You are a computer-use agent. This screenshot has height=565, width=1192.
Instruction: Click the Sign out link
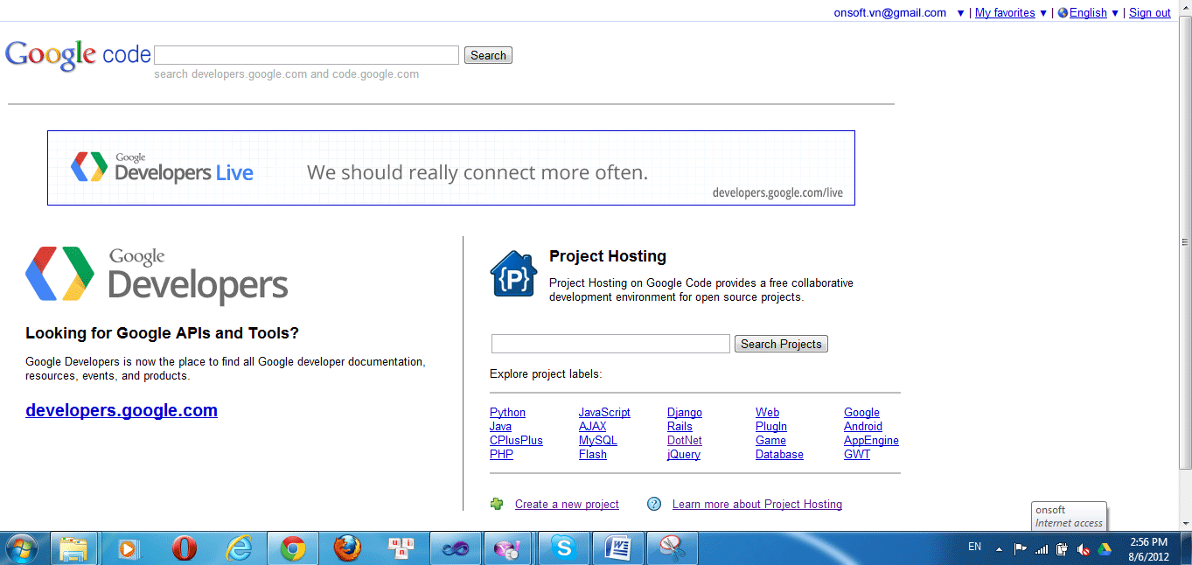point(1150,13)
